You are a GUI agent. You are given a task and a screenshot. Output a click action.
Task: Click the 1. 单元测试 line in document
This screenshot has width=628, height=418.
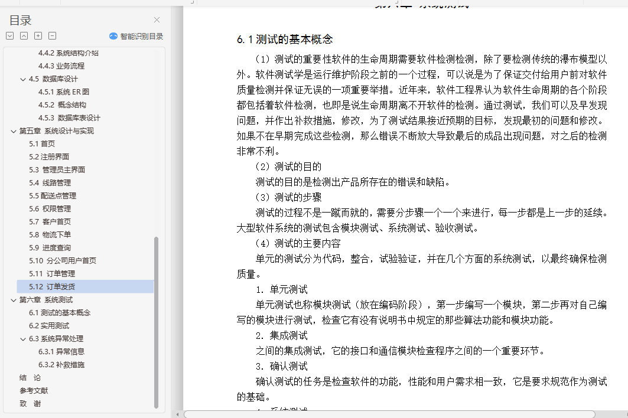point(282,289)
